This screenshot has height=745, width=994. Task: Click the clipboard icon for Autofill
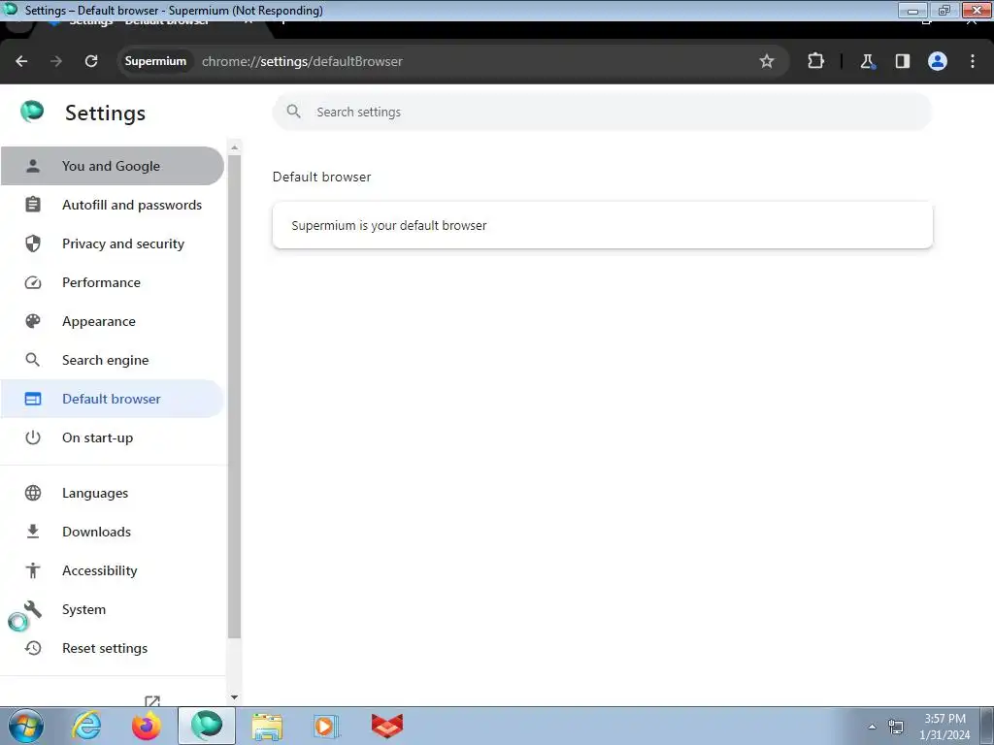click(x=33, y=205)
